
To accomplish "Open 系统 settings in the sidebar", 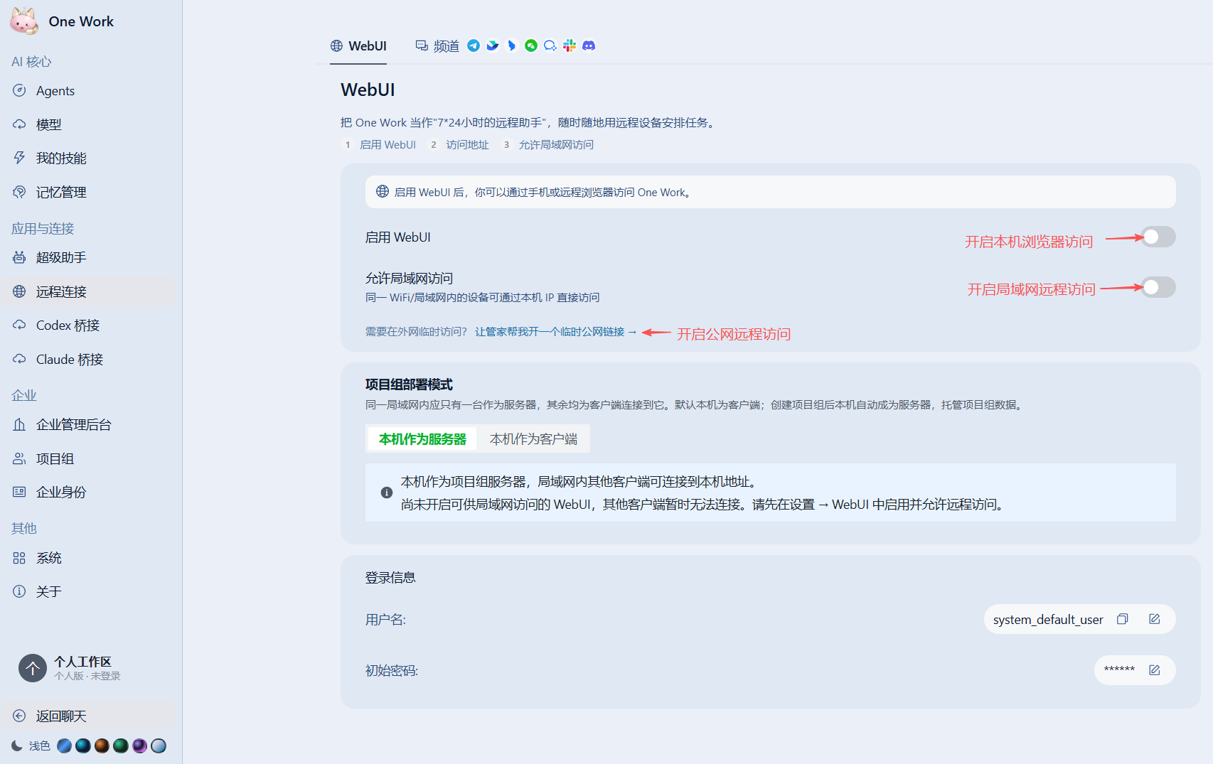I will click(x=90, y=558).
